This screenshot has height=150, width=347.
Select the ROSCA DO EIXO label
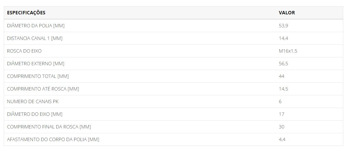[24, 51]
